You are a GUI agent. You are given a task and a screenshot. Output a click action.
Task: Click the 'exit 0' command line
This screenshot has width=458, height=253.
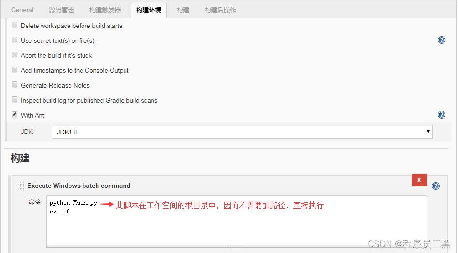pyautogui.click(x=59, y=212)
